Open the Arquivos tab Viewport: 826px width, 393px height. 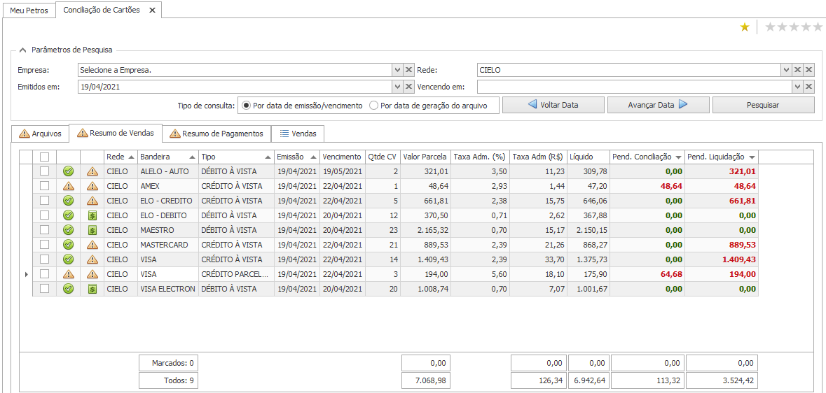tap(41, 134)
